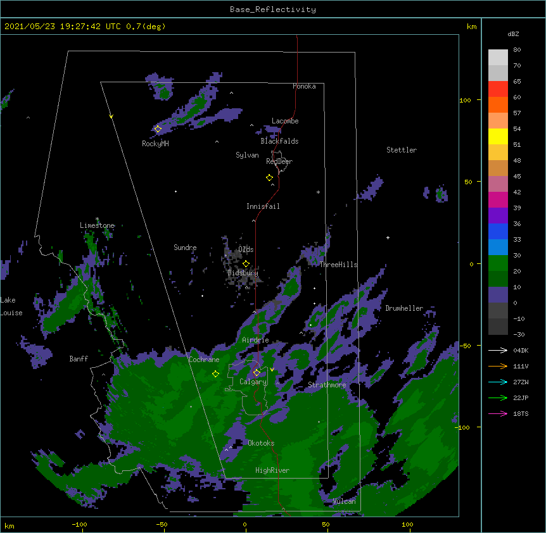Pick the magenta 39-42 dBZ swatch
546x533 pixels.
click(498, 199)
